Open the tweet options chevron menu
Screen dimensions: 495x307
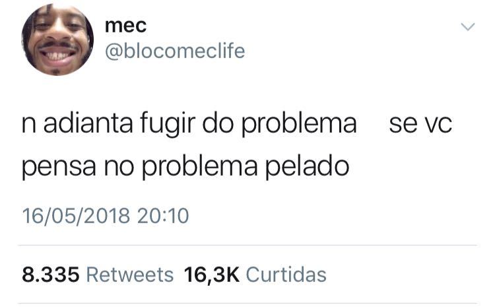point(467,27)
